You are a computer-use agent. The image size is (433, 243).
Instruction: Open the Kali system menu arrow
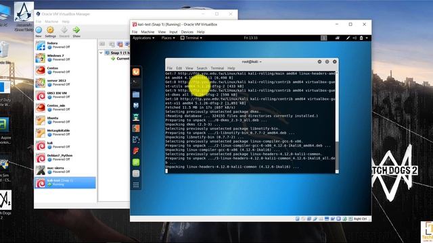click(367, 38)
